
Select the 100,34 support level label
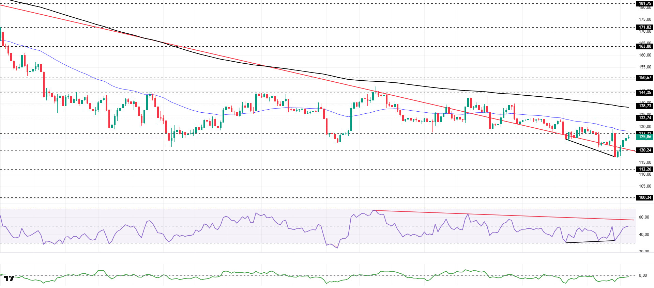point(644,197)
